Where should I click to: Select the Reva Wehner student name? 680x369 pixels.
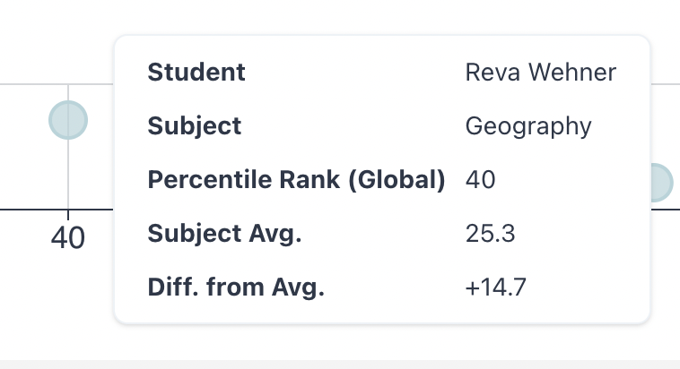[540, 72]
